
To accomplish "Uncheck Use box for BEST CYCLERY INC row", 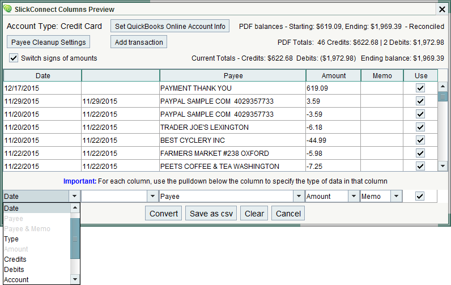I will [420, 141].
